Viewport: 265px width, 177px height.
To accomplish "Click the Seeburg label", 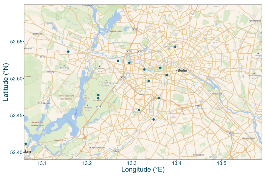I will (x=50, y=72).
